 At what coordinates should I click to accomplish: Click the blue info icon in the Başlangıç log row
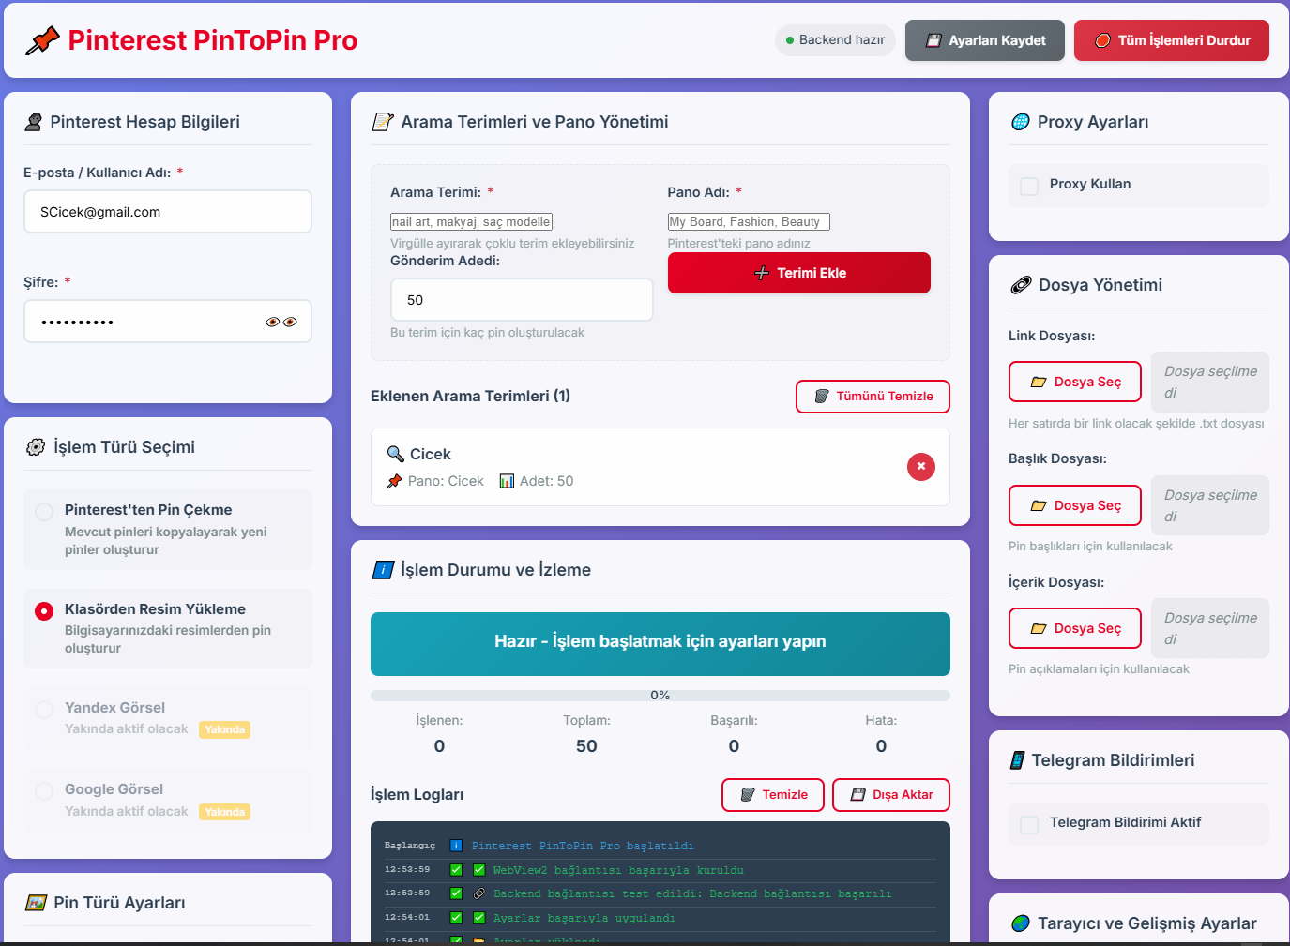456,846
